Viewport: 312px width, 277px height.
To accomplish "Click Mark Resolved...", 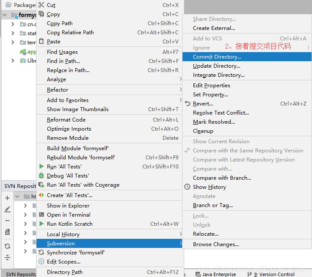I will (x=247, y=122).
